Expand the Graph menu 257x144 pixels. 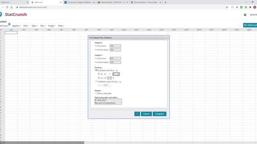tap(52, 26)
